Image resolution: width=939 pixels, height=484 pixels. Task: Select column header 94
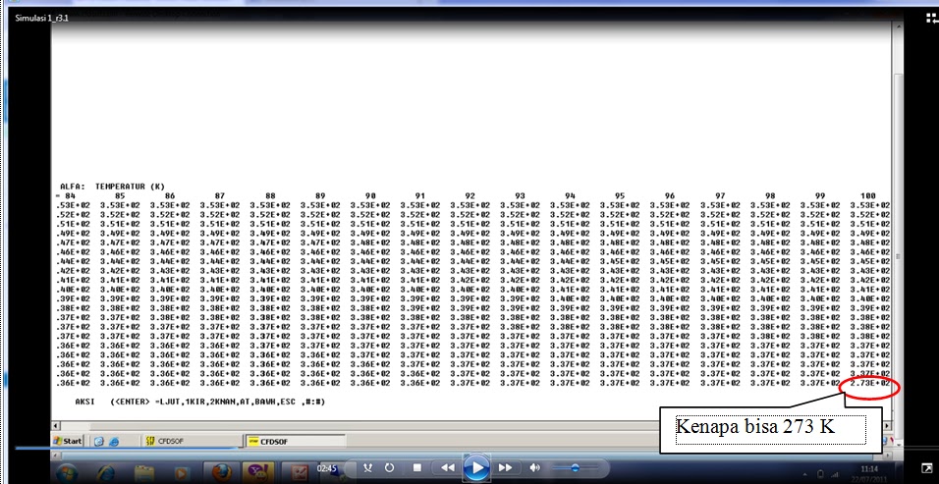570,195
